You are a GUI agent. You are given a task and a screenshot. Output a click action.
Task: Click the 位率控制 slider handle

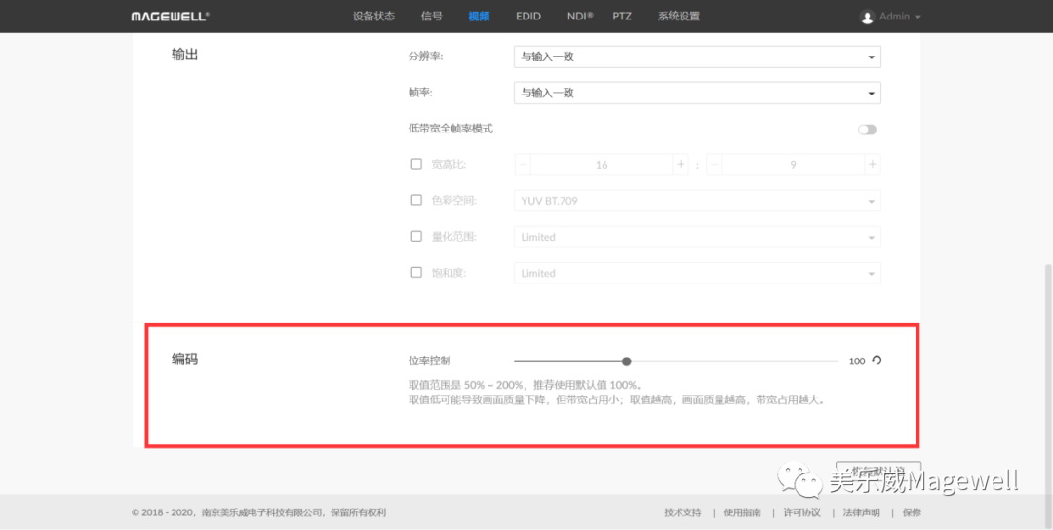(626, 361)
